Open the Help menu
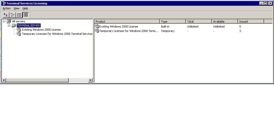The width and height of the screenshot is (274, 133). click(25, 8)
